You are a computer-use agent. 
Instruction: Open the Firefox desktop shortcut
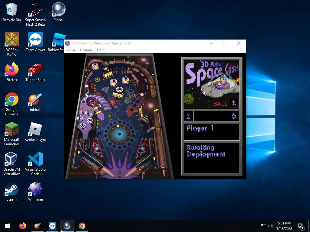click(12, 72)
